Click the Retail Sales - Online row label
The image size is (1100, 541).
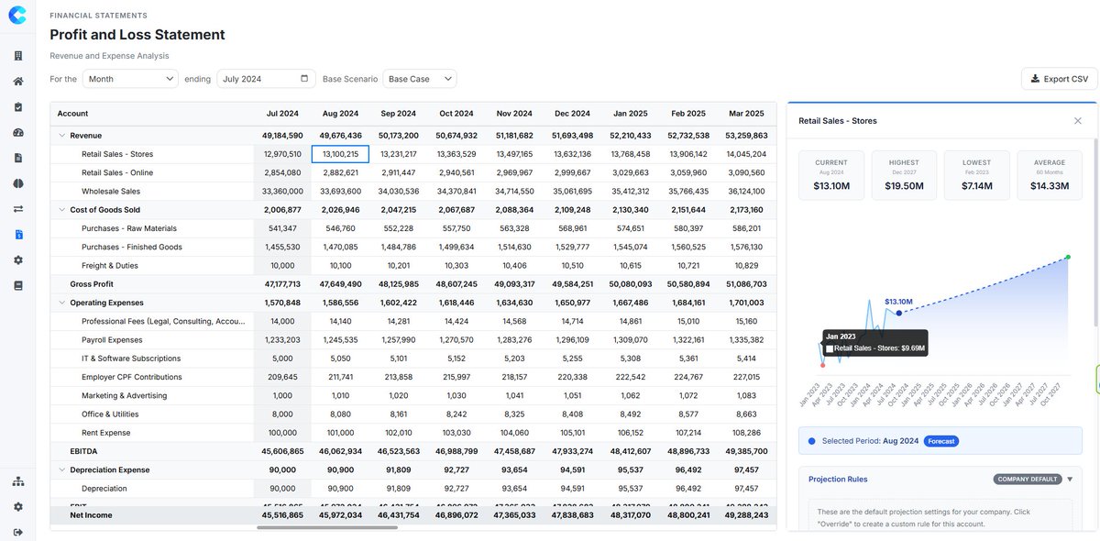117,172
